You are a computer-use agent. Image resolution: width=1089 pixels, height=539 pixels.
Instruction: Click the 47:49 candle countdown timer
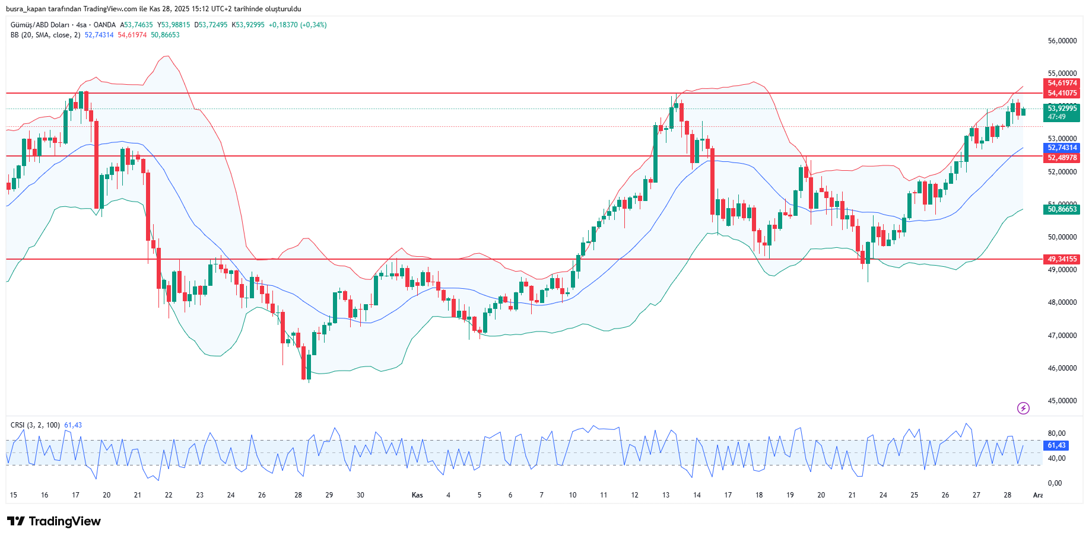(x=1056, y=117)
